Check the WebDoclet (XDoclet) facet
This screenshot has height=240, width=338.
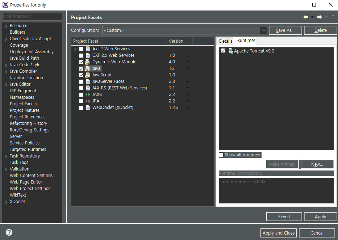point(81,108)
